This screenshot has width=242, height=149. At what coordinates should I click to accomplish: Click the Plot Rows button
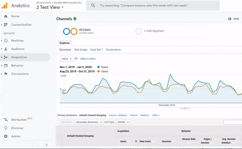(x=67, y=122)
